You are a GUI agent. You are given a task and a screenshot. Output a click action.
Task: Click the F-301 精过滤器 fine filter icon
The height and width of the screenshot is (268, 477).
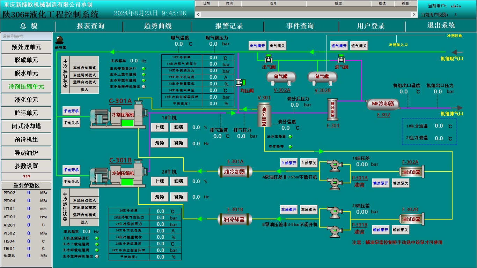tap(333, 110)
